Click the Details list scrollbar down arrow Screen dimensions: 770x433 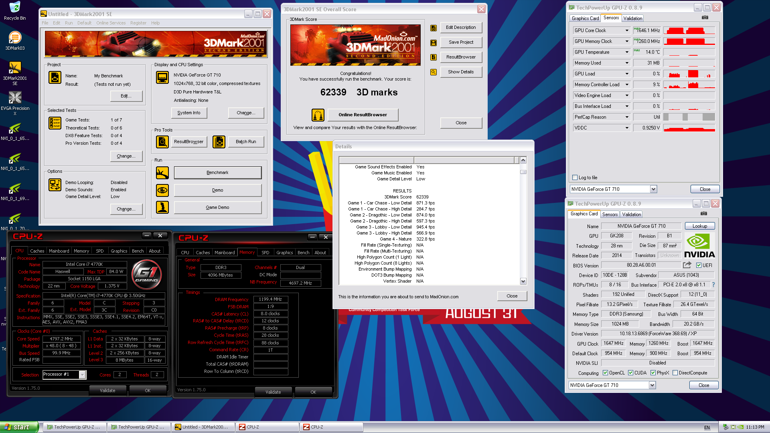click(523, 281)
